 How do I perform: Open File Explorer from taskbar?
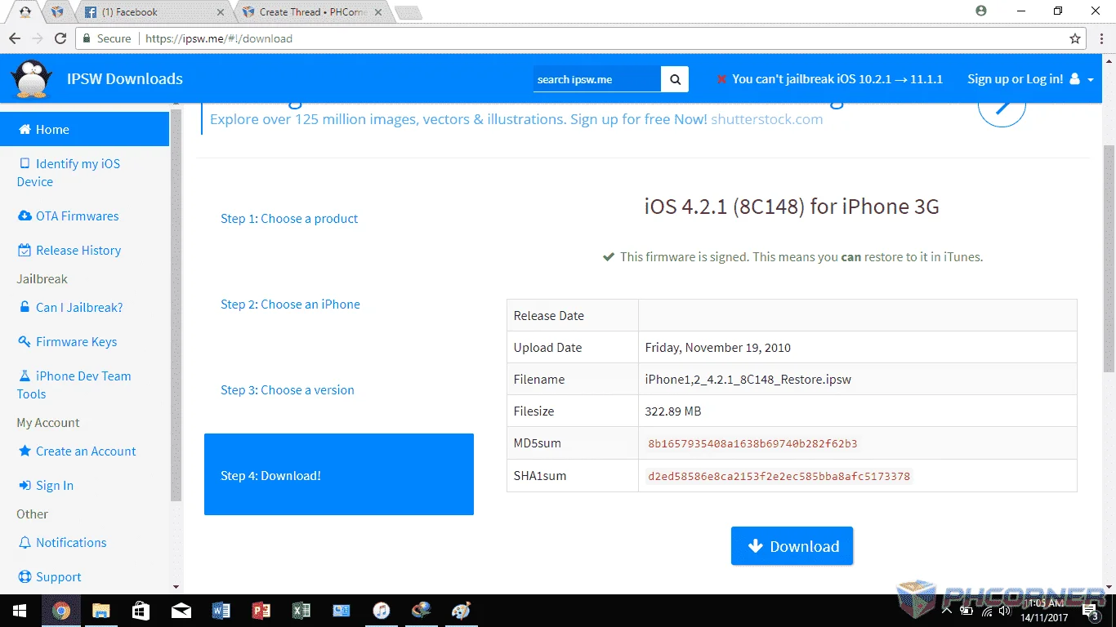tap(100, 611)
